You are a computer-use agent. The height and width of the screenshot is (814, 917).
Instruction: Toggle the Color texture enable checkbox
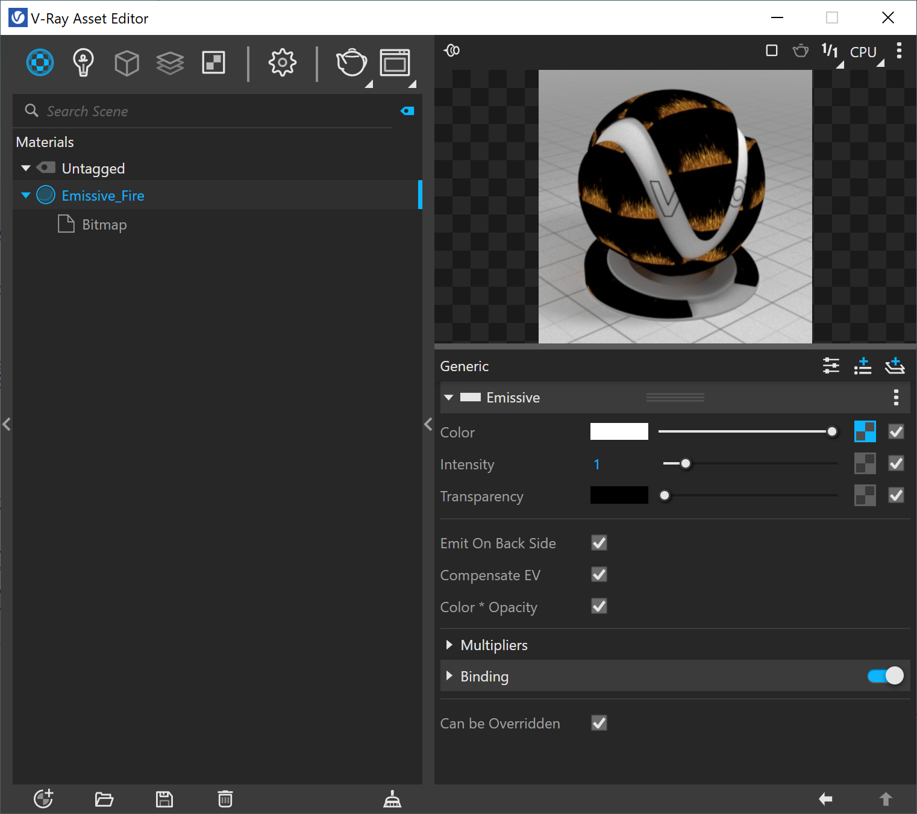tap(896, 431)
